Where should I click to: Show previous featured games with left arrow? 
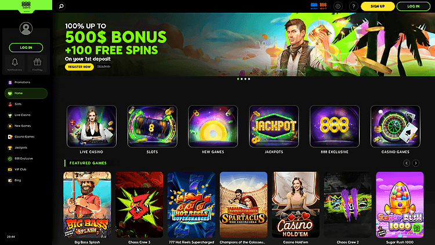pos(407,163)
